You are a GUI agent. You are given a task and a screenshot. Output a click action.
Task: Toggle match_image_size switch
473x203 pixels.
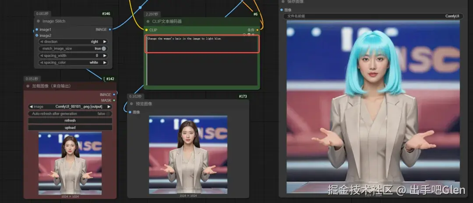(104, 49)
